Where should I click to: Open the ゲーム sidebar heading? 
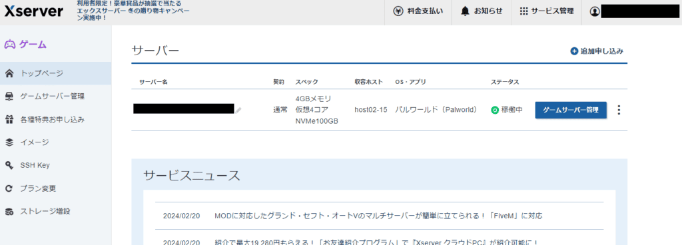pos(33,45)
